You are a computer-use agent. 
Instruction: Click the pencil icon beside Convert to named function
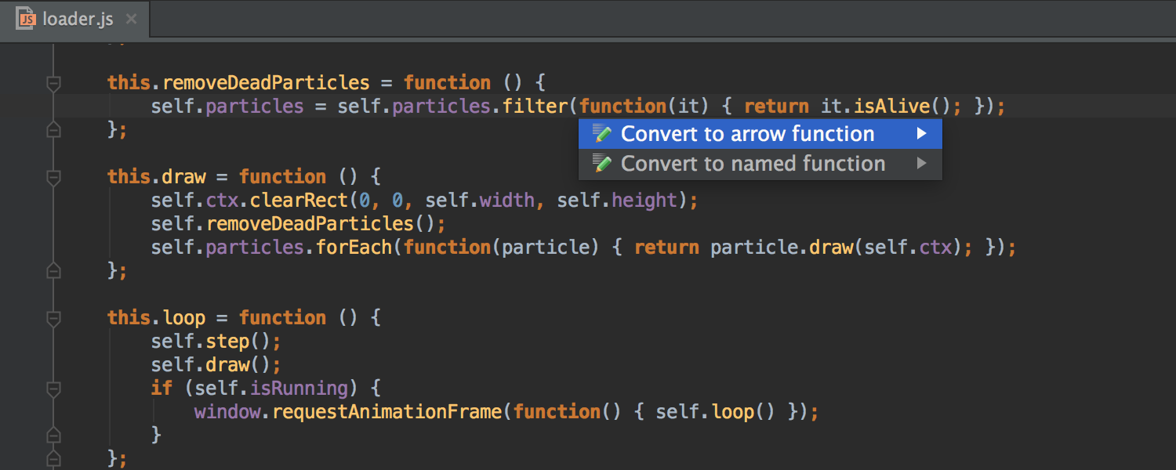[x=602, y=164]
